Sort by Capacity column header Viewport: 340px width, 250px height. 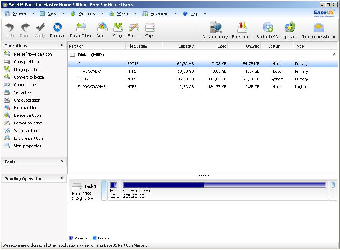pyautogui.click(x=179, y=46)
